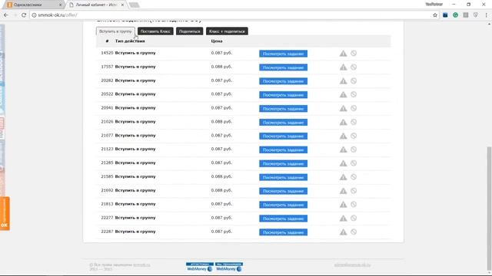The width and height of the screenshot is (492, 276).
Task: Click block circle icon in row 21813
Action: click(354, 204)
